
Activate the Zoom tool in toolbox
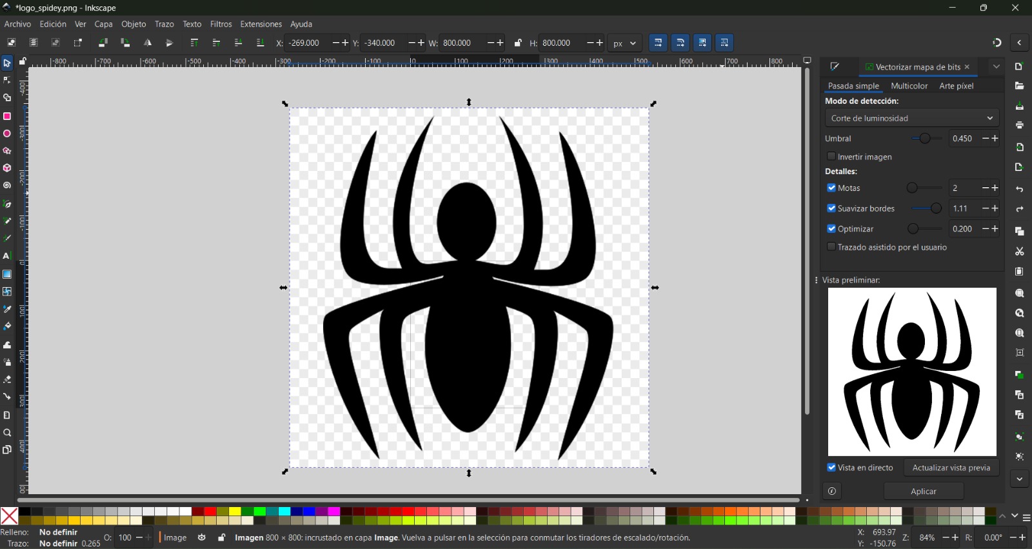(7, 433)
